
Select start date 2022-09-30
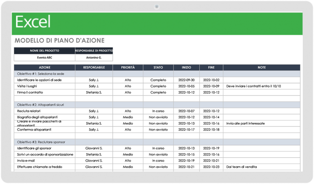point(187,80)
